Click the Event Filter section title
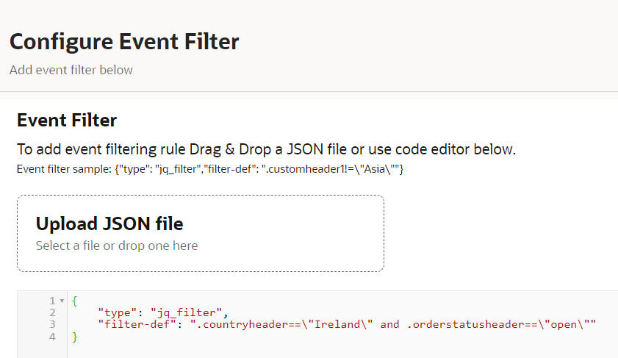 (67, 120)
